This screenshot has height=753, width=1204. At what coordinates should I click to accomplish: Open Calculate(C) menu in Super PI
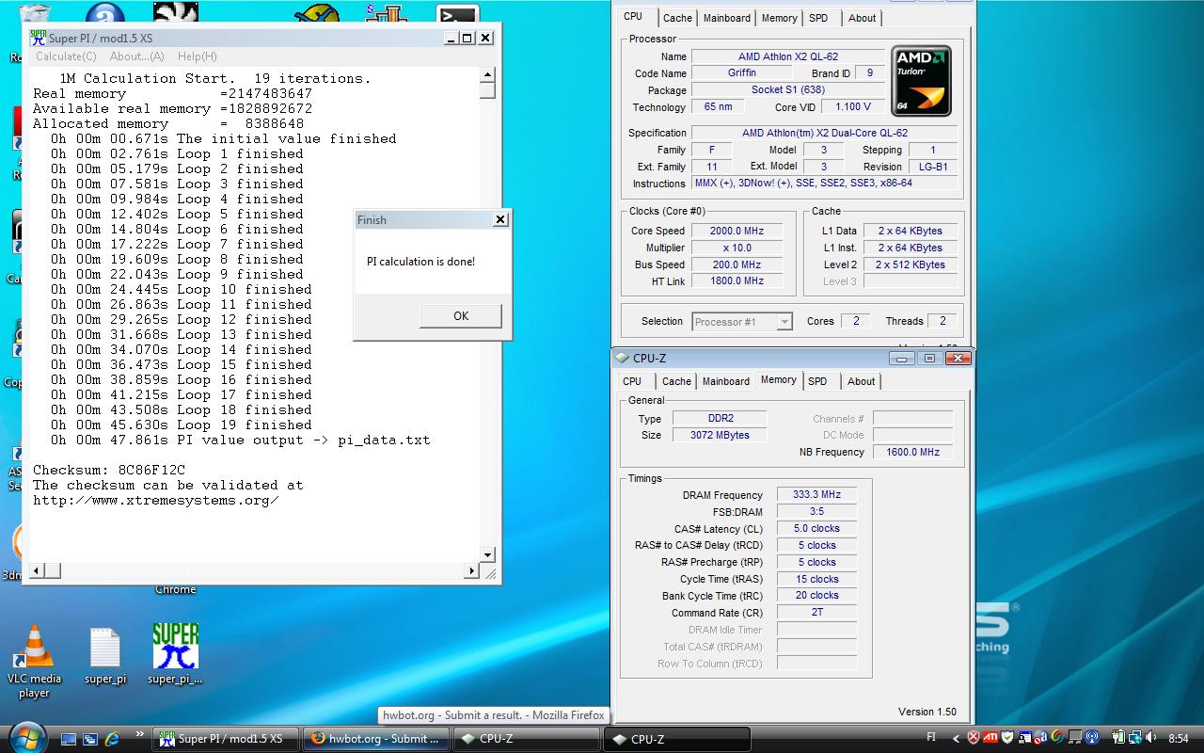pyautogui.click(x=66, y=56)
